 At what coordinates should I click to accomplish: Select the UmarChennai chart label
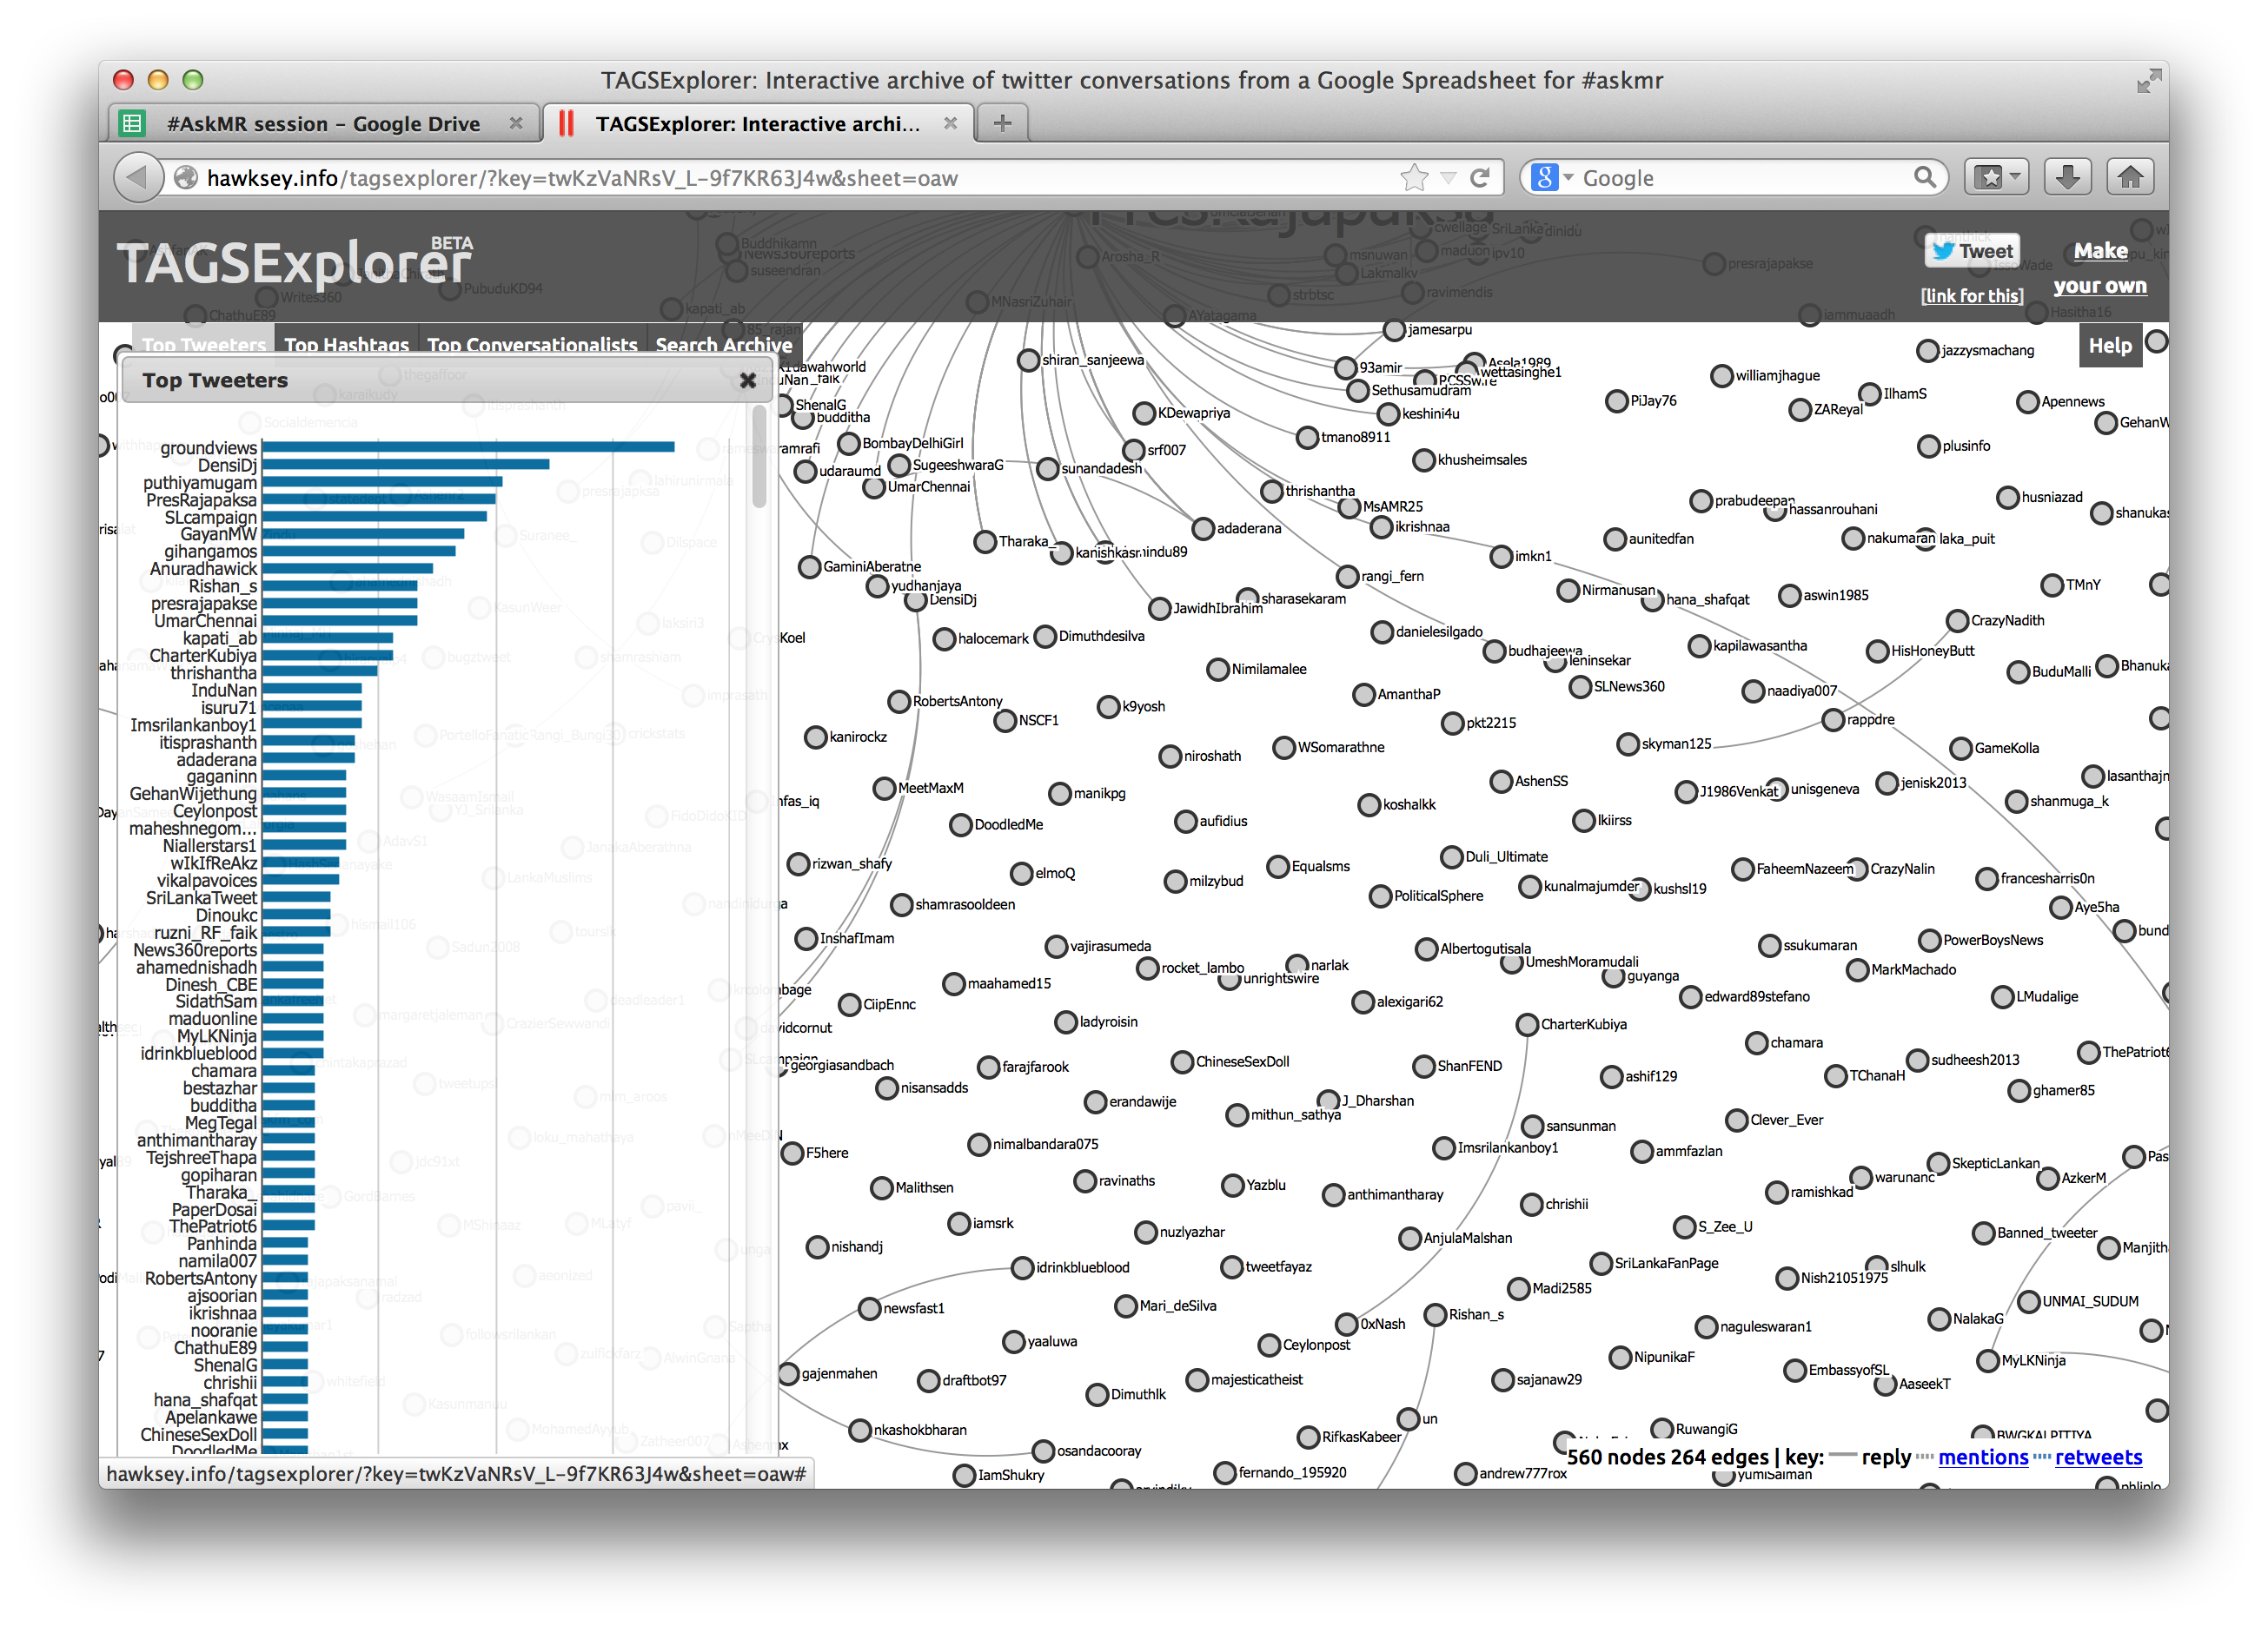click(205, 621)
